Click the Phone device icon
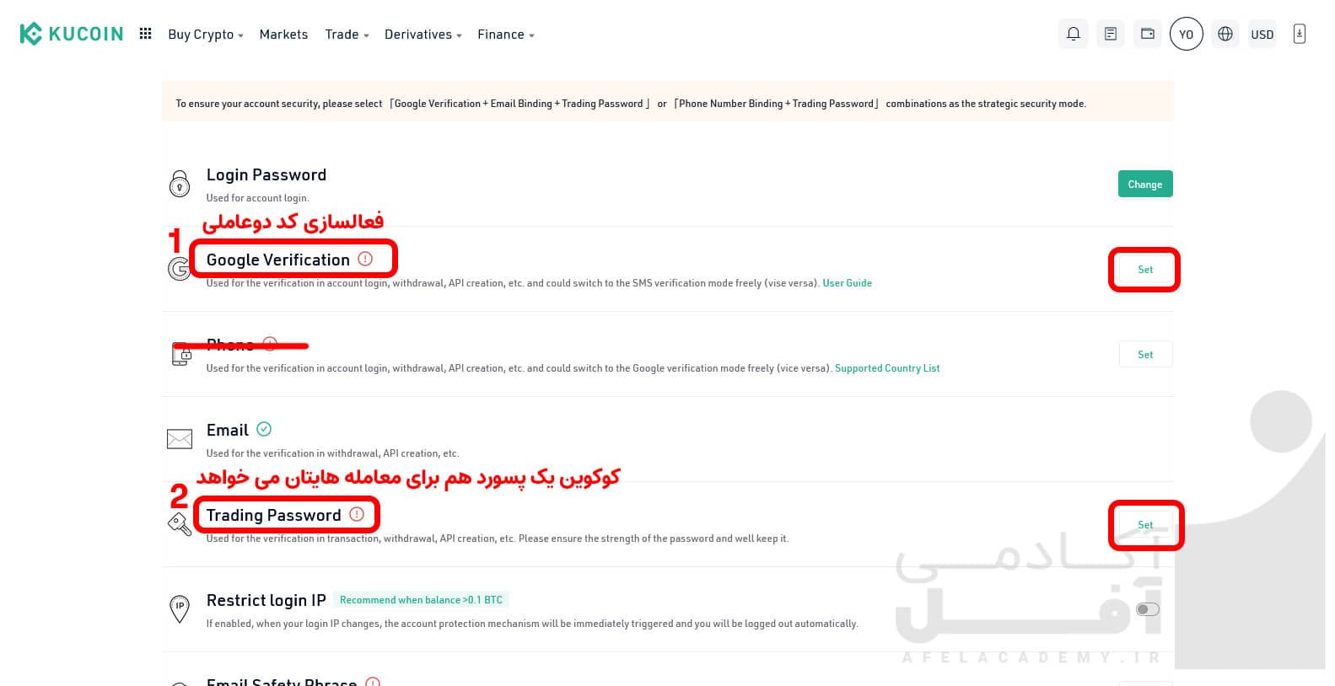The height and width of the screenshot is (686, 1335). (181, 355)
